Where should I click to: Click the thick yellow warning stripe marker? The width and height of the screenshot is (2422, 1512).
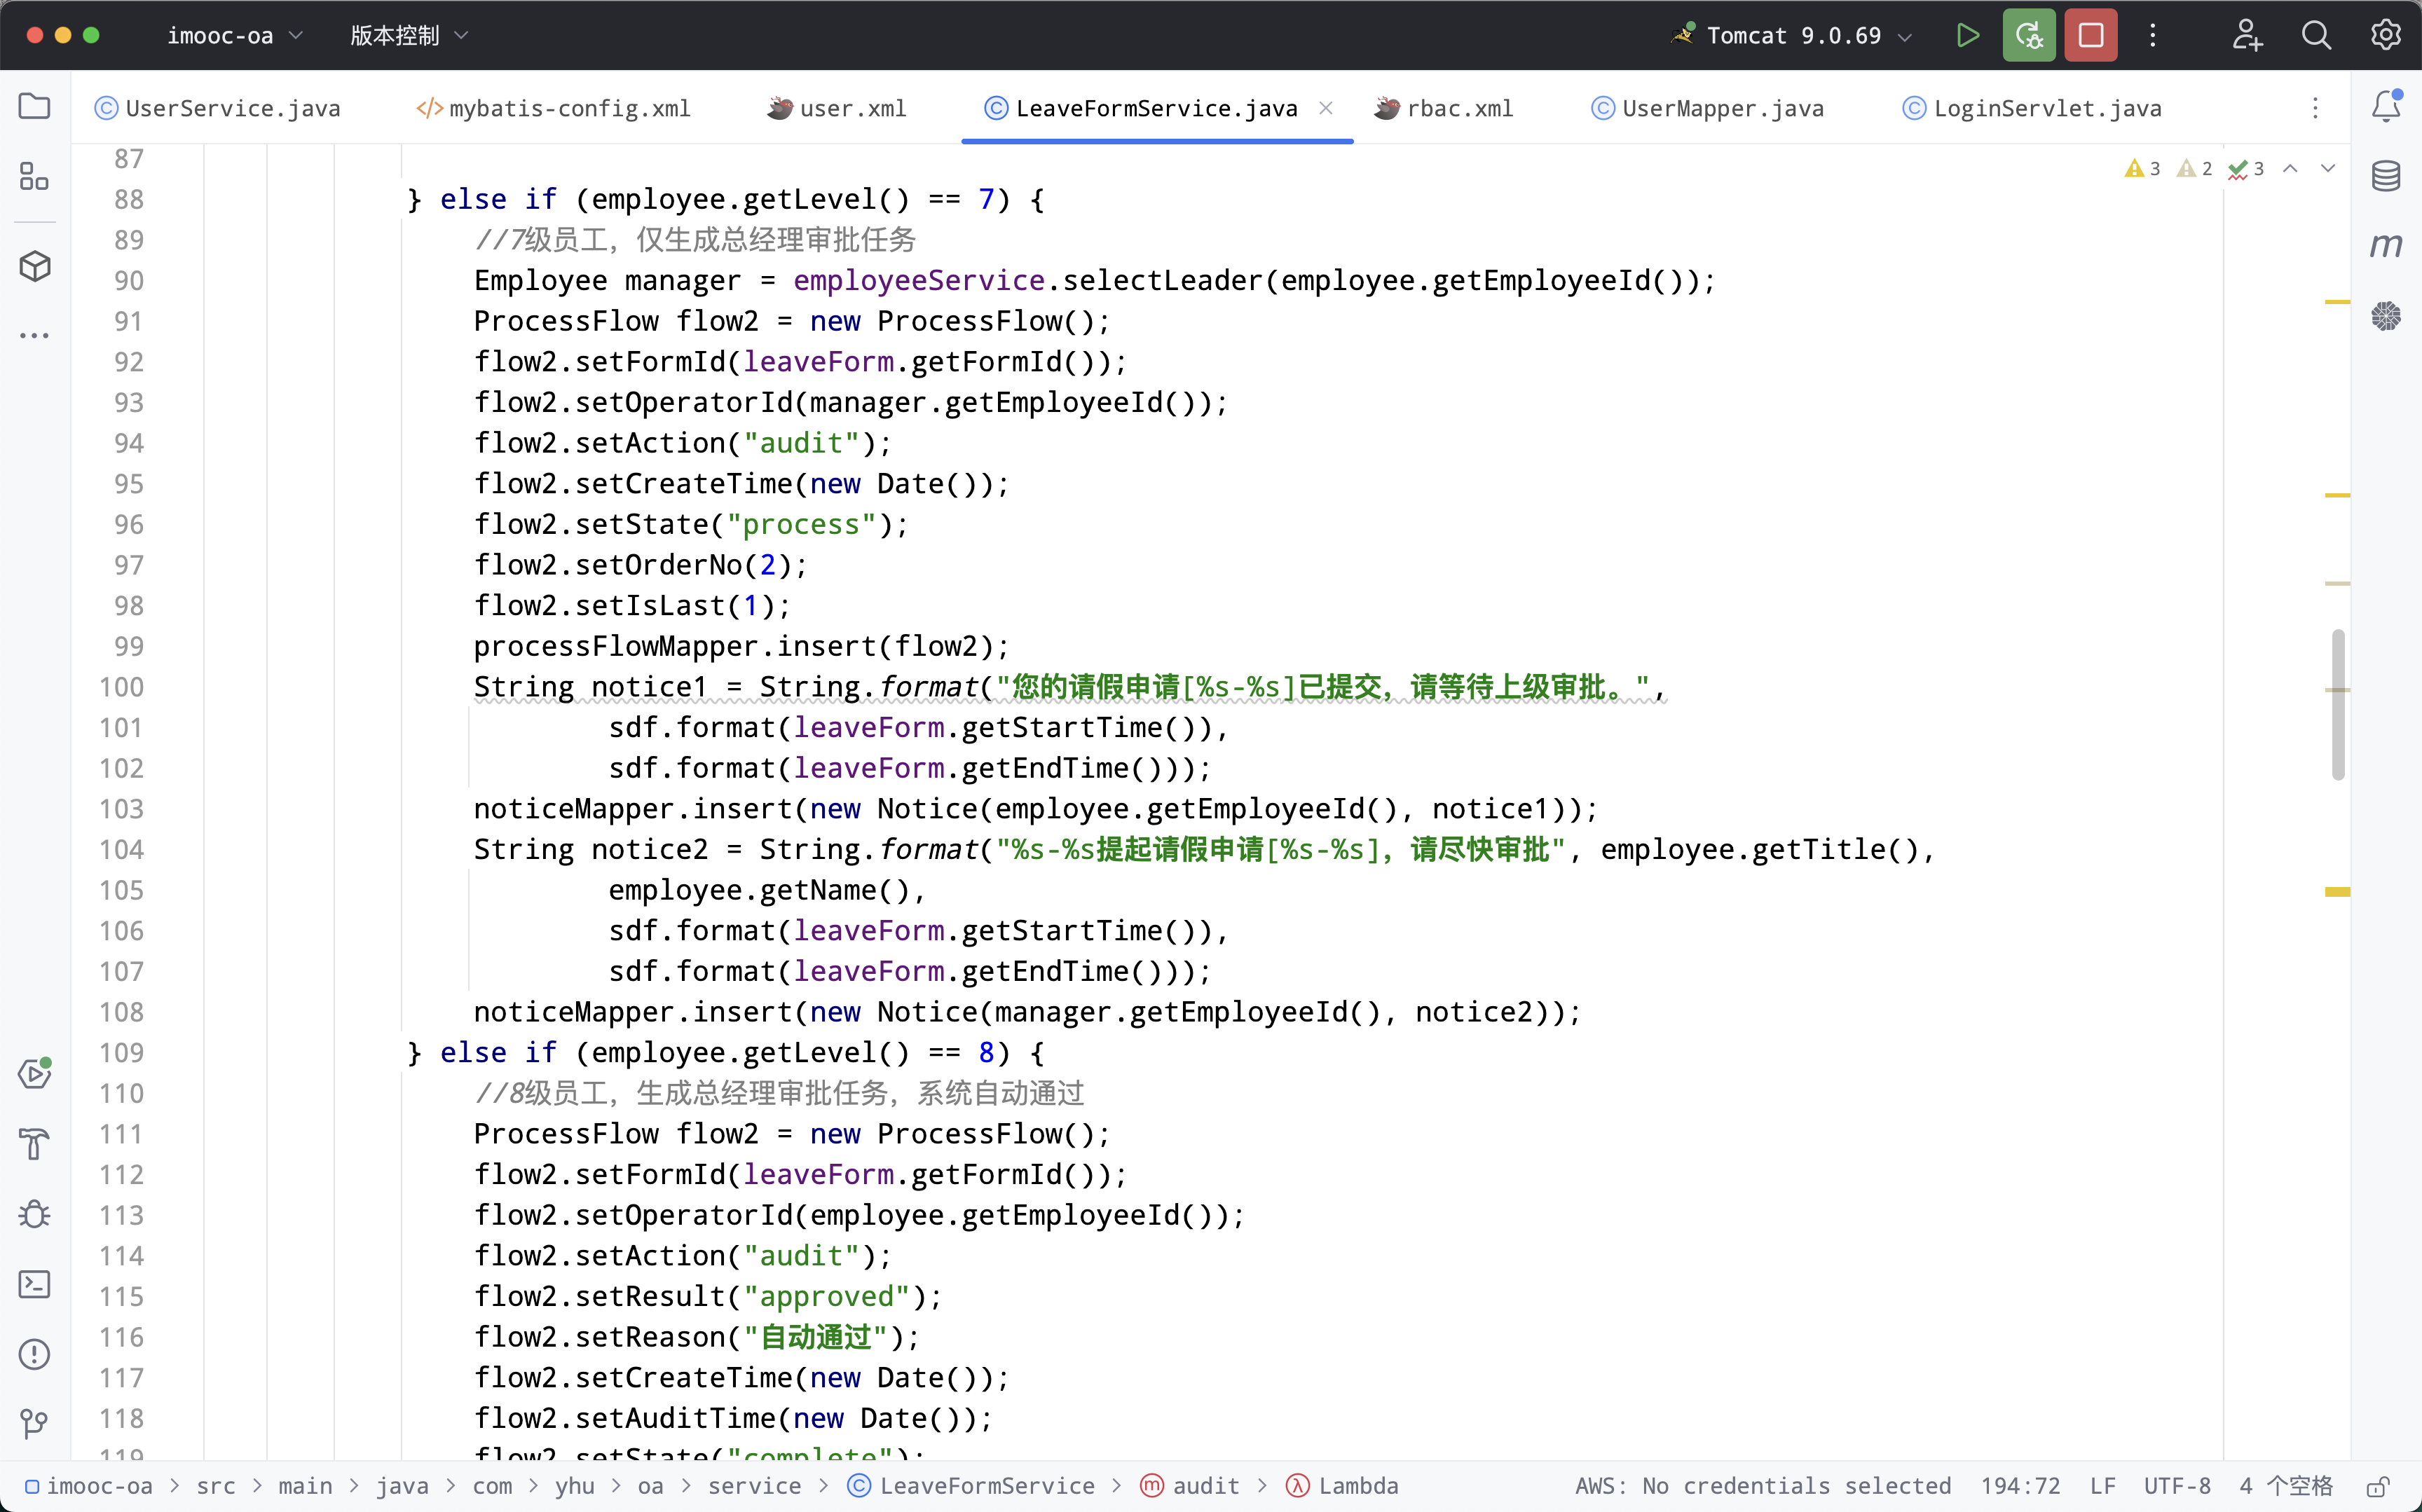pos(2337,892)
